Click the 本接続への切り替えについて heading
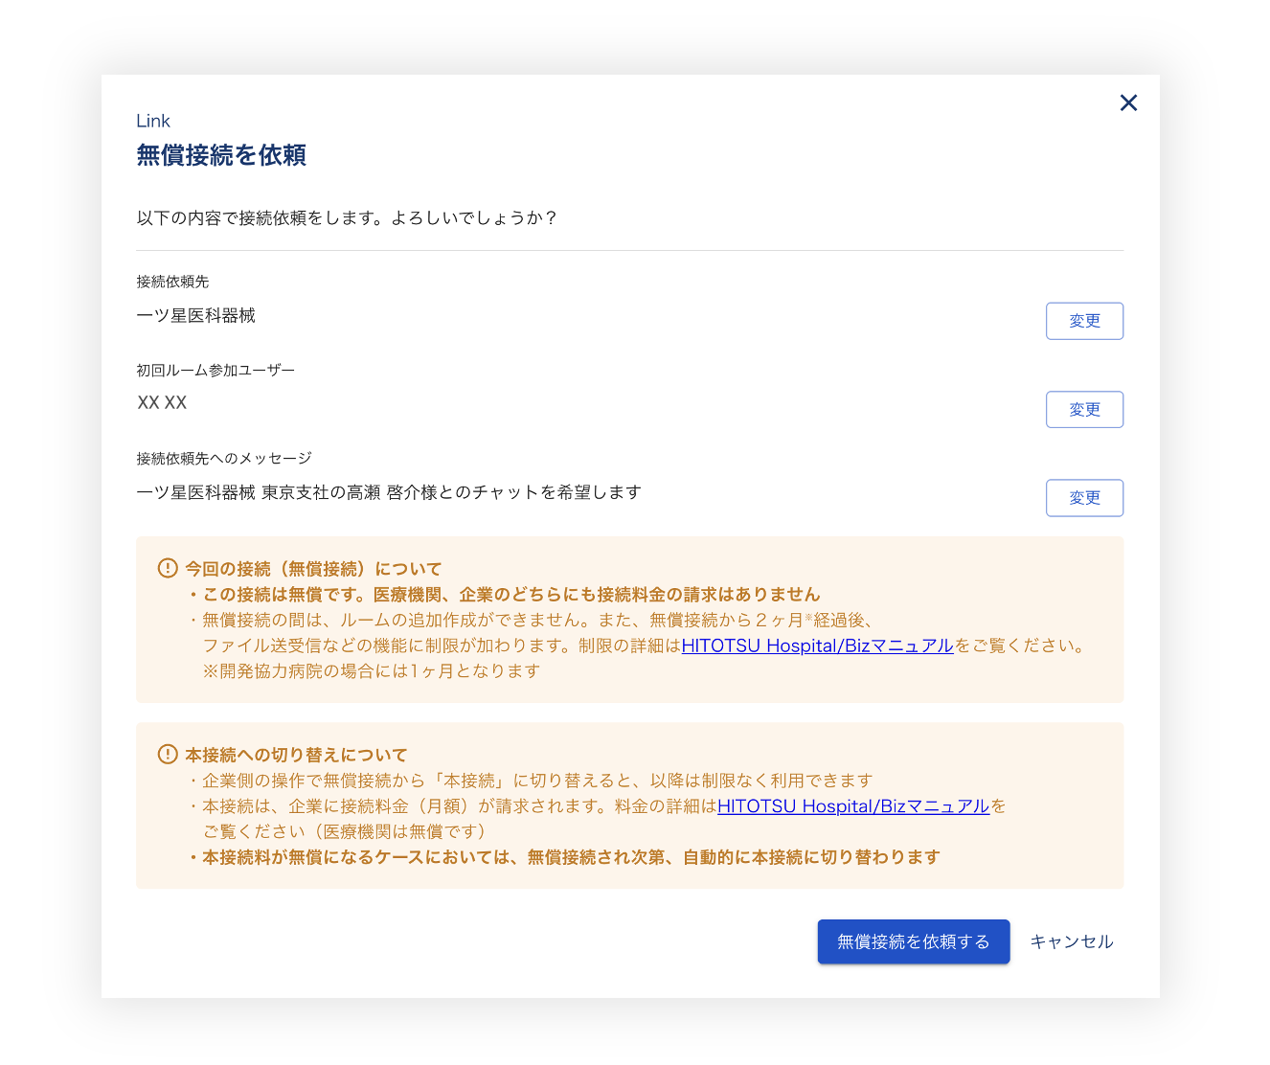Image resolution: width=1270 pixels, height=1065 pixels. (296, 755)
